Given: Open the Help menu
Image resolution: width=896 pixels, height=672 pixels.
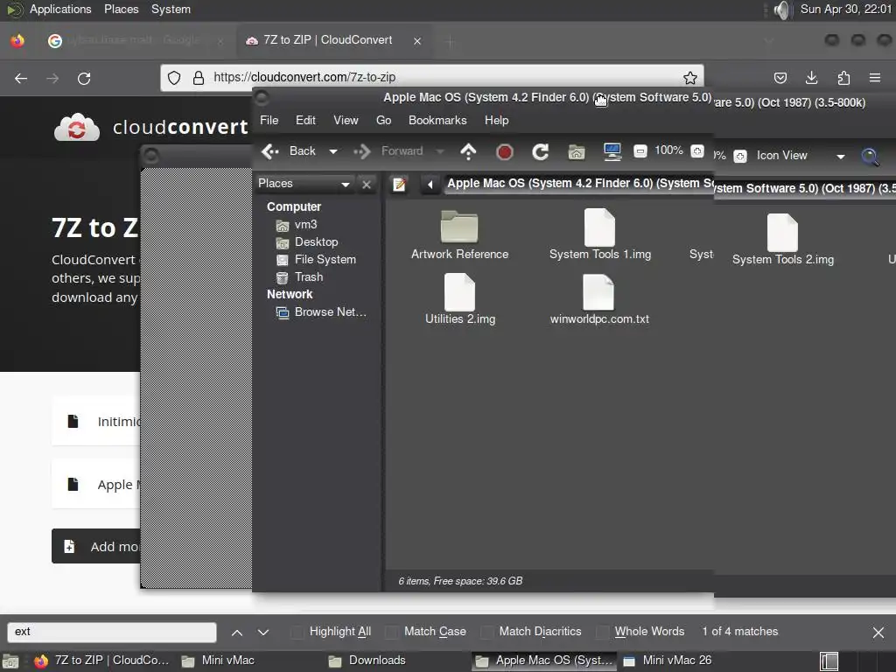Looking at the screenshot, I should (x=497, y=120).
